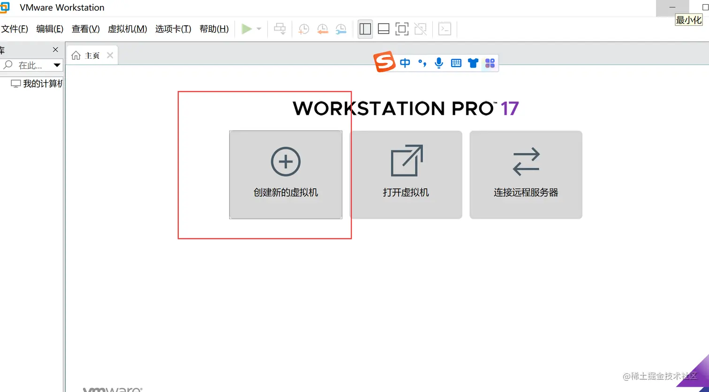Minimize the VMware Workstation window

pyautogui.click(x=672, y=7)
